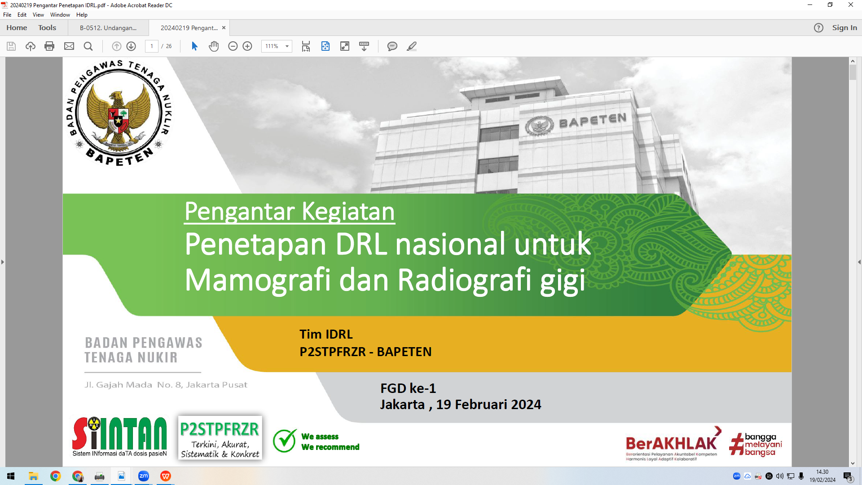Click the Zoom tray icon

pyautogui.click(x=737, y=476)
